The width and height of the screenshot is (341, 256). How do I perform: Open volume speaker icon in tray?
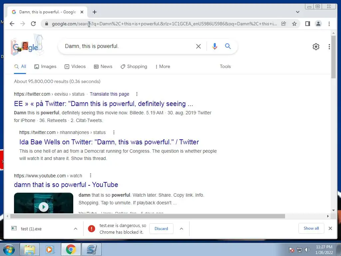(x=307, y=250)
